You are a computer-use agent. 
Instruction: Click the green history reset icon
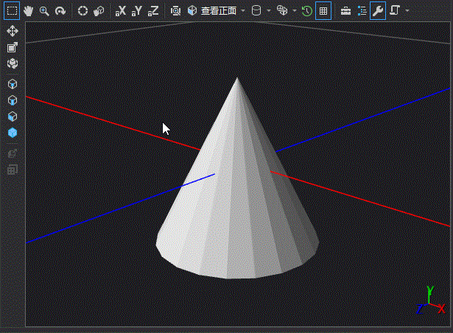307,11
